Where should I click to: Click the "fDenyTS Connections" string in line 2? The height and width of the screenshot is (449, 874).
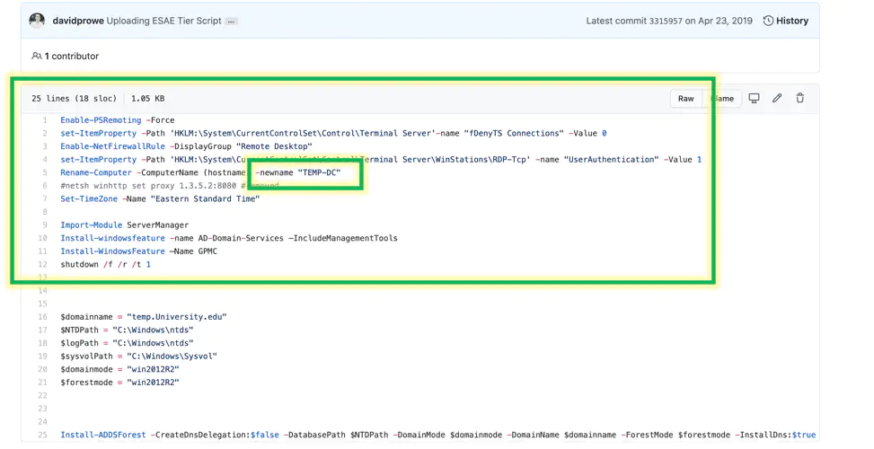point(514,133)
